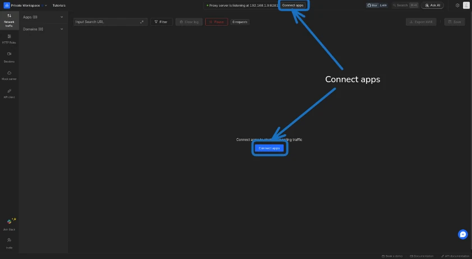Click the Export HAR button
This screenshot has width=472, height=259.
[x=421, y=22]
